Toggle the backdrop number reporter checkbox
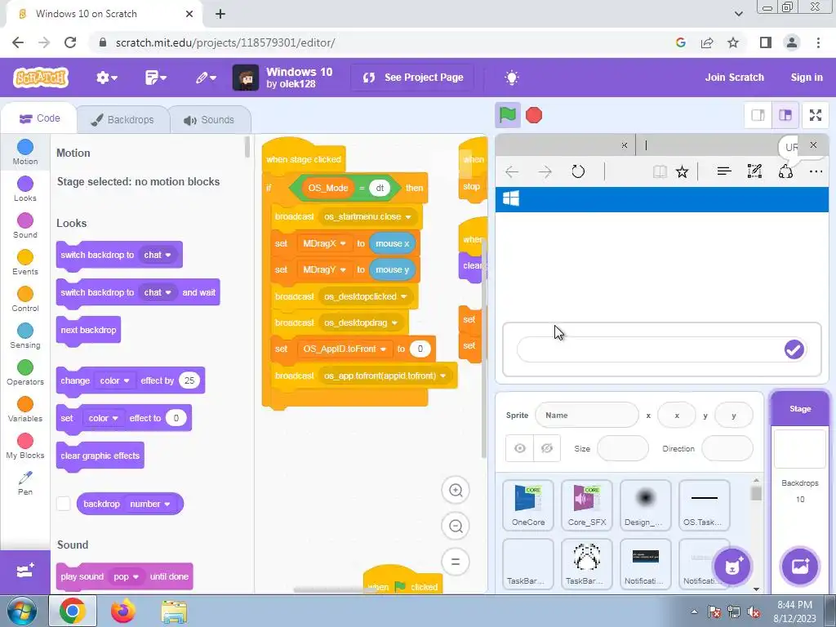The height and width of the screenshot is (627, 836). click(64, 504)
